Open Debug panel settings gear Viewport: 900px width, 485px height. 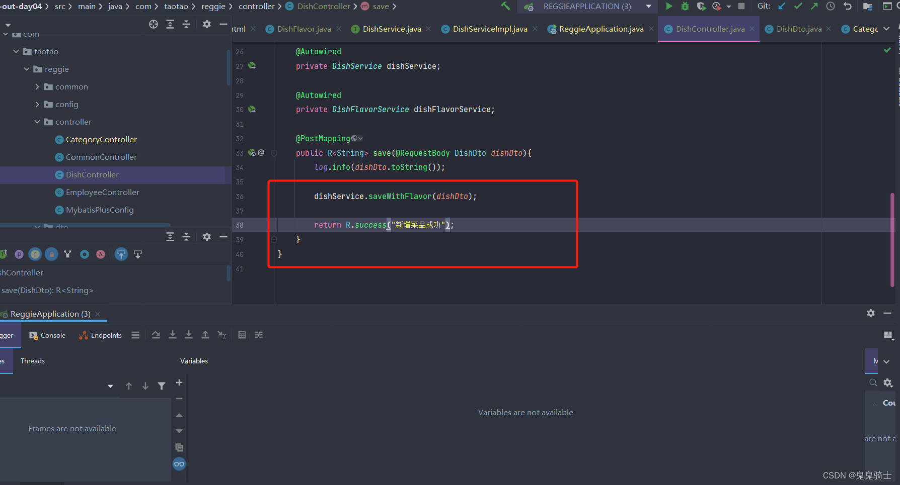pyautogui.click(x=871, y=313)
